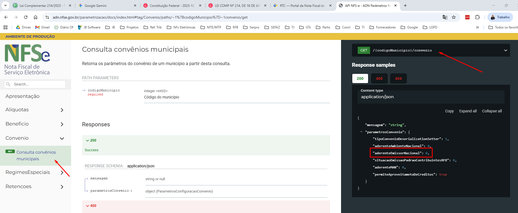Open a new browser tab
Viewport: 518px width, 213px height.
coord(405,5)
